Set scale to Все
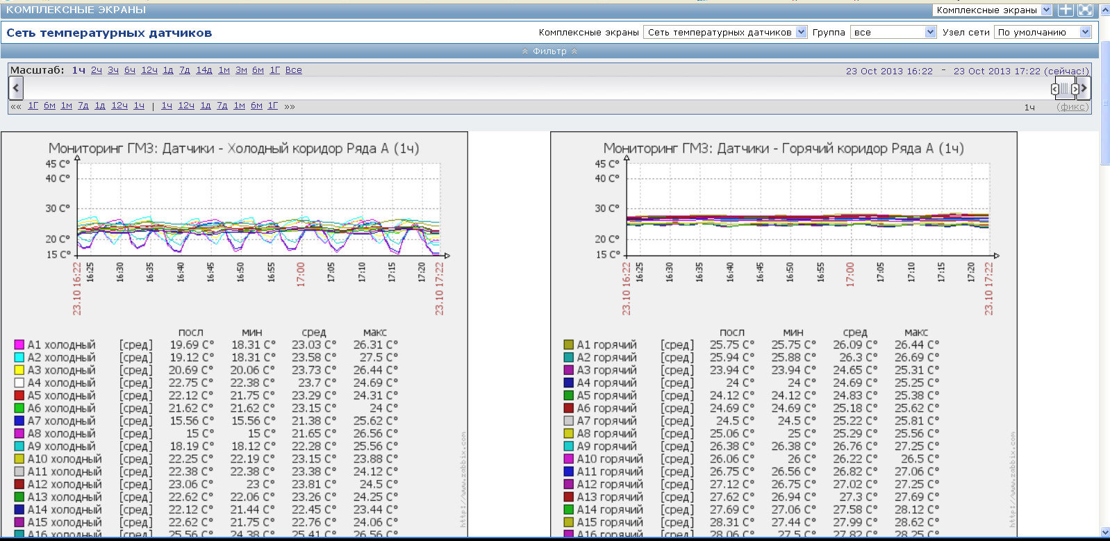The height and width of the screenshot is (541, 1110). (294, 70)
